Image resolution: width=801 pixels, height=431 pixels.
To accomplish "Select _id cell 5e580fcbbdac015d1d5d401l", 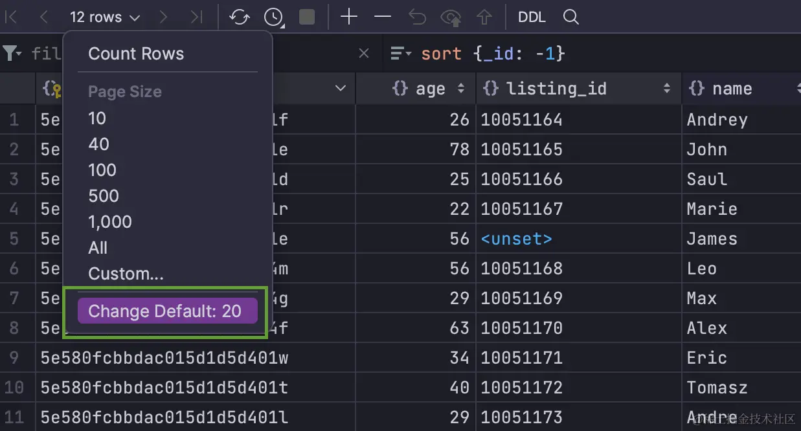I will pyautogui.click(x=196, y=417).
